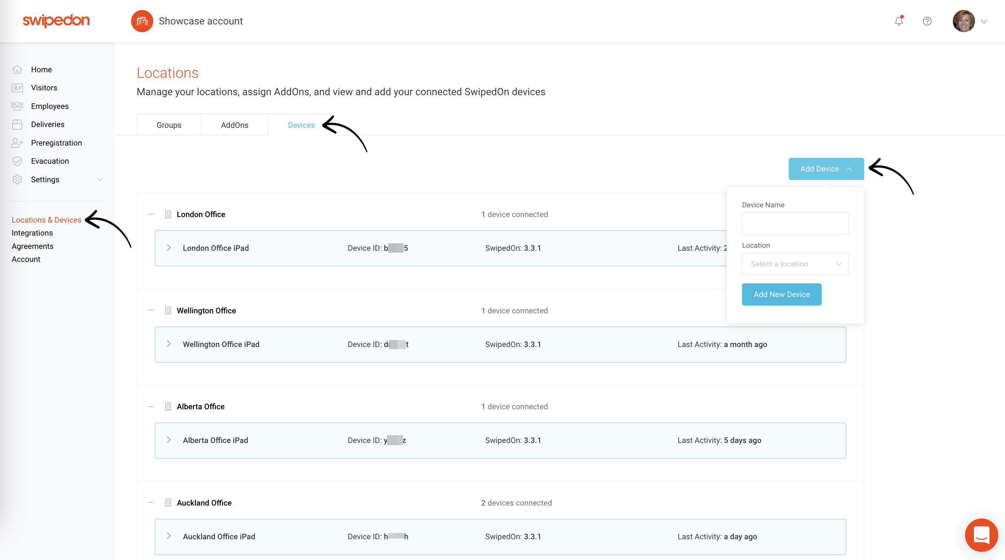Open Preregistration from the sidebar icon
Image resolution: width=1005 pixels, height=560 pixels.
click(17, 143)
